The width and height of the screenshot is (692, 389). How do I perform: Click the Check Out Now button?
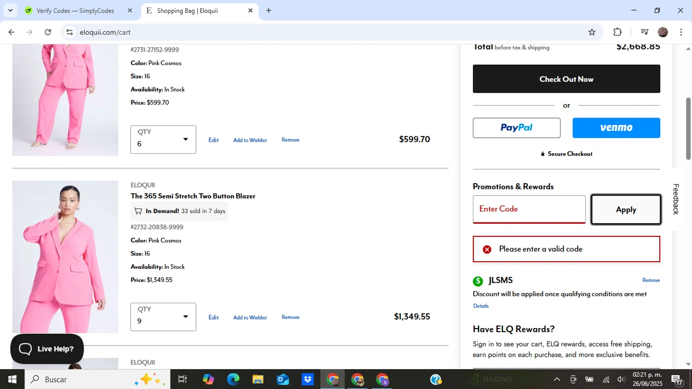566,79
